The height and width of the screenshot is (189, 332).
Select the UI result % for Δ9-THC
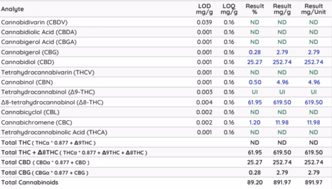click(x=255, y=92)
